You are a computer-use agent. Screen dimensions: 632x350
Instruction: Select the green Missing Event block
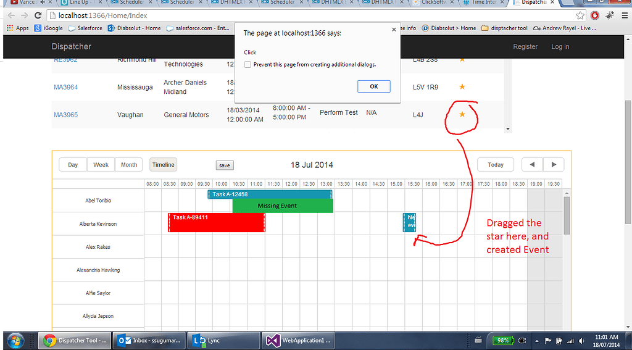[x=283, y=206]
